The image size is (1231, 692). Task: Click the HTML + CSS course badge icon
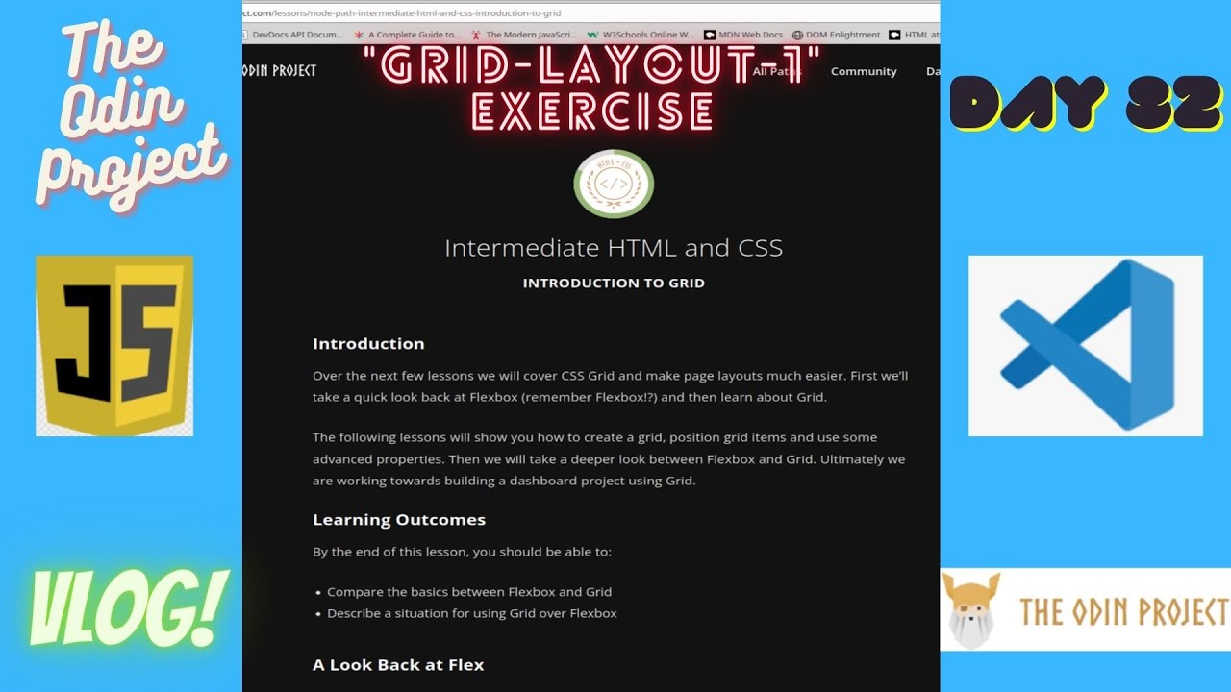614,185
